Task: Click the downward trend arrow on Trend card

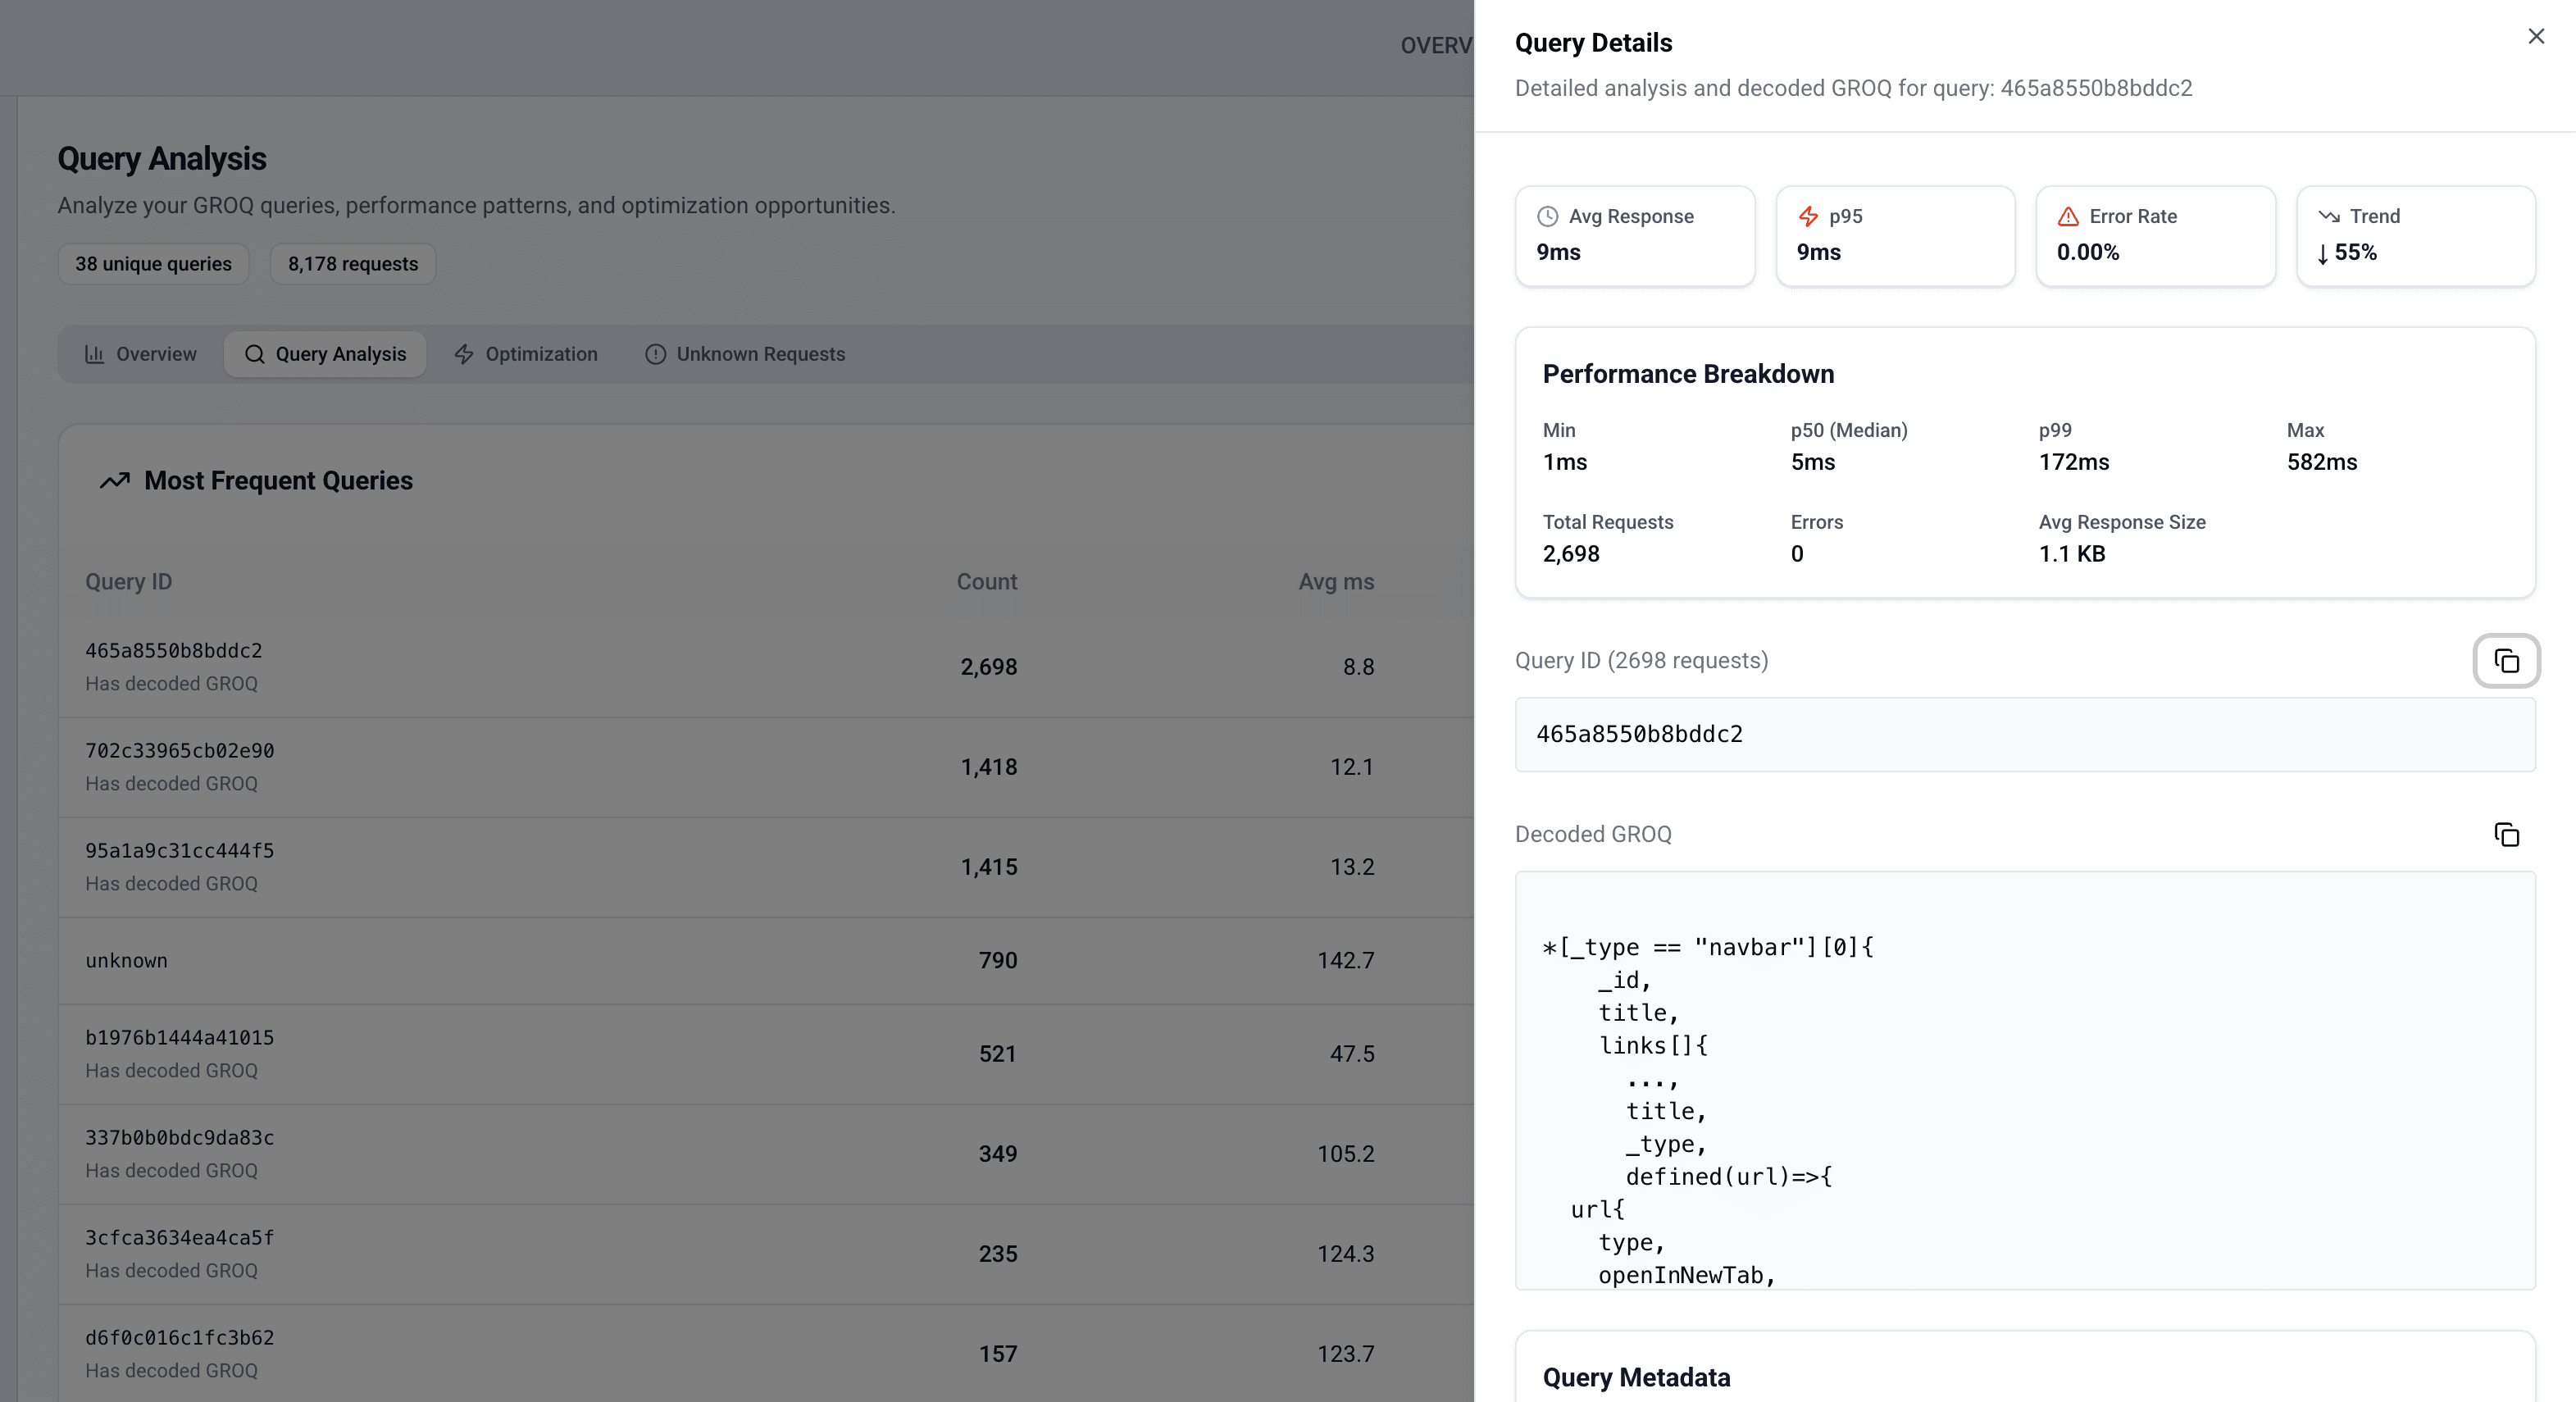Action: tap(2329, 216)
